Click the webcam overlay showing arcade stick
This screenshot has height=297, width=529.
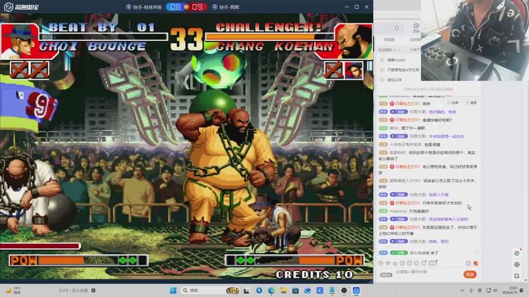475,40
